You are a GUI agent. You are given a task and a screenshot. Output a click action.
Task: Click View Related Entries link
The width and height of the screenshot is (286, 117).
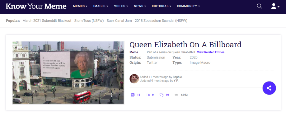(x=211, y=52)
